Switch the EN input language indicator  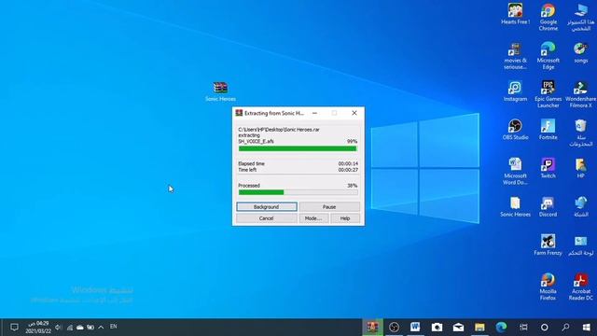(x=114, y=327)
